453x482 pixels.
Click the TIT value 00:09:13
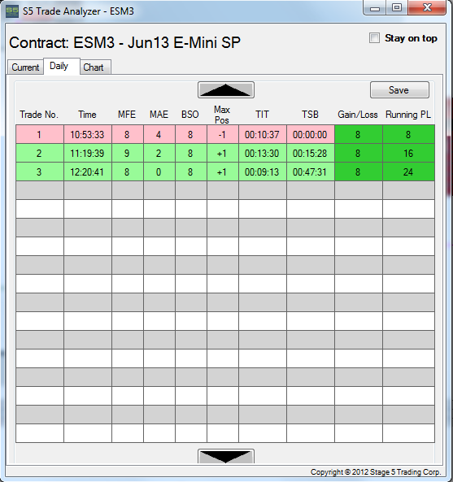coord(263,172)
